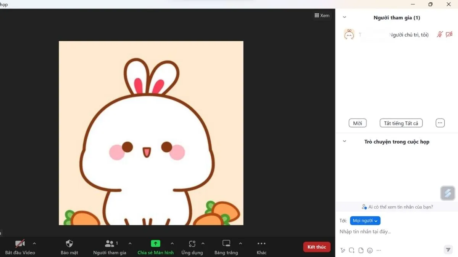458x257 pixels.
Task: Click the Mời invite button
Action: coord(358,123)
